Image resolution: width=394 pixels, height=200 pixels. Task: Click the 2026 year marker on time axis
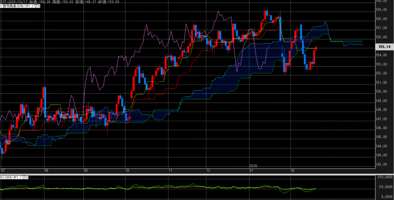click(253, 165)
